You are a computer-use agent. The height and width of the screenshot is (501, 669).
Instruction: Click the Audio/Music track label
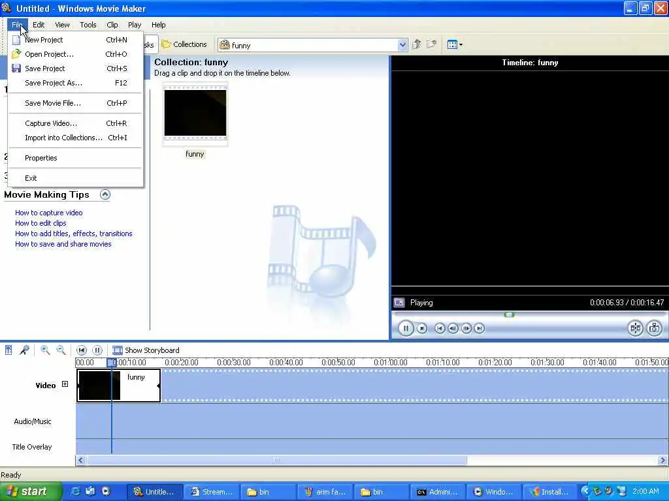pyautogui.click(x=33, y=421)
